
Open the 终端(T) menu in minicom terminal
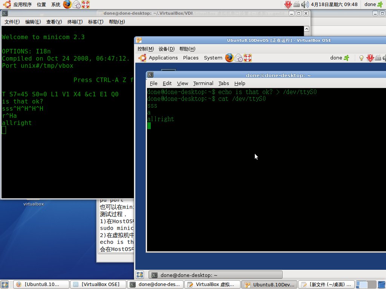[x=75, y=21]
